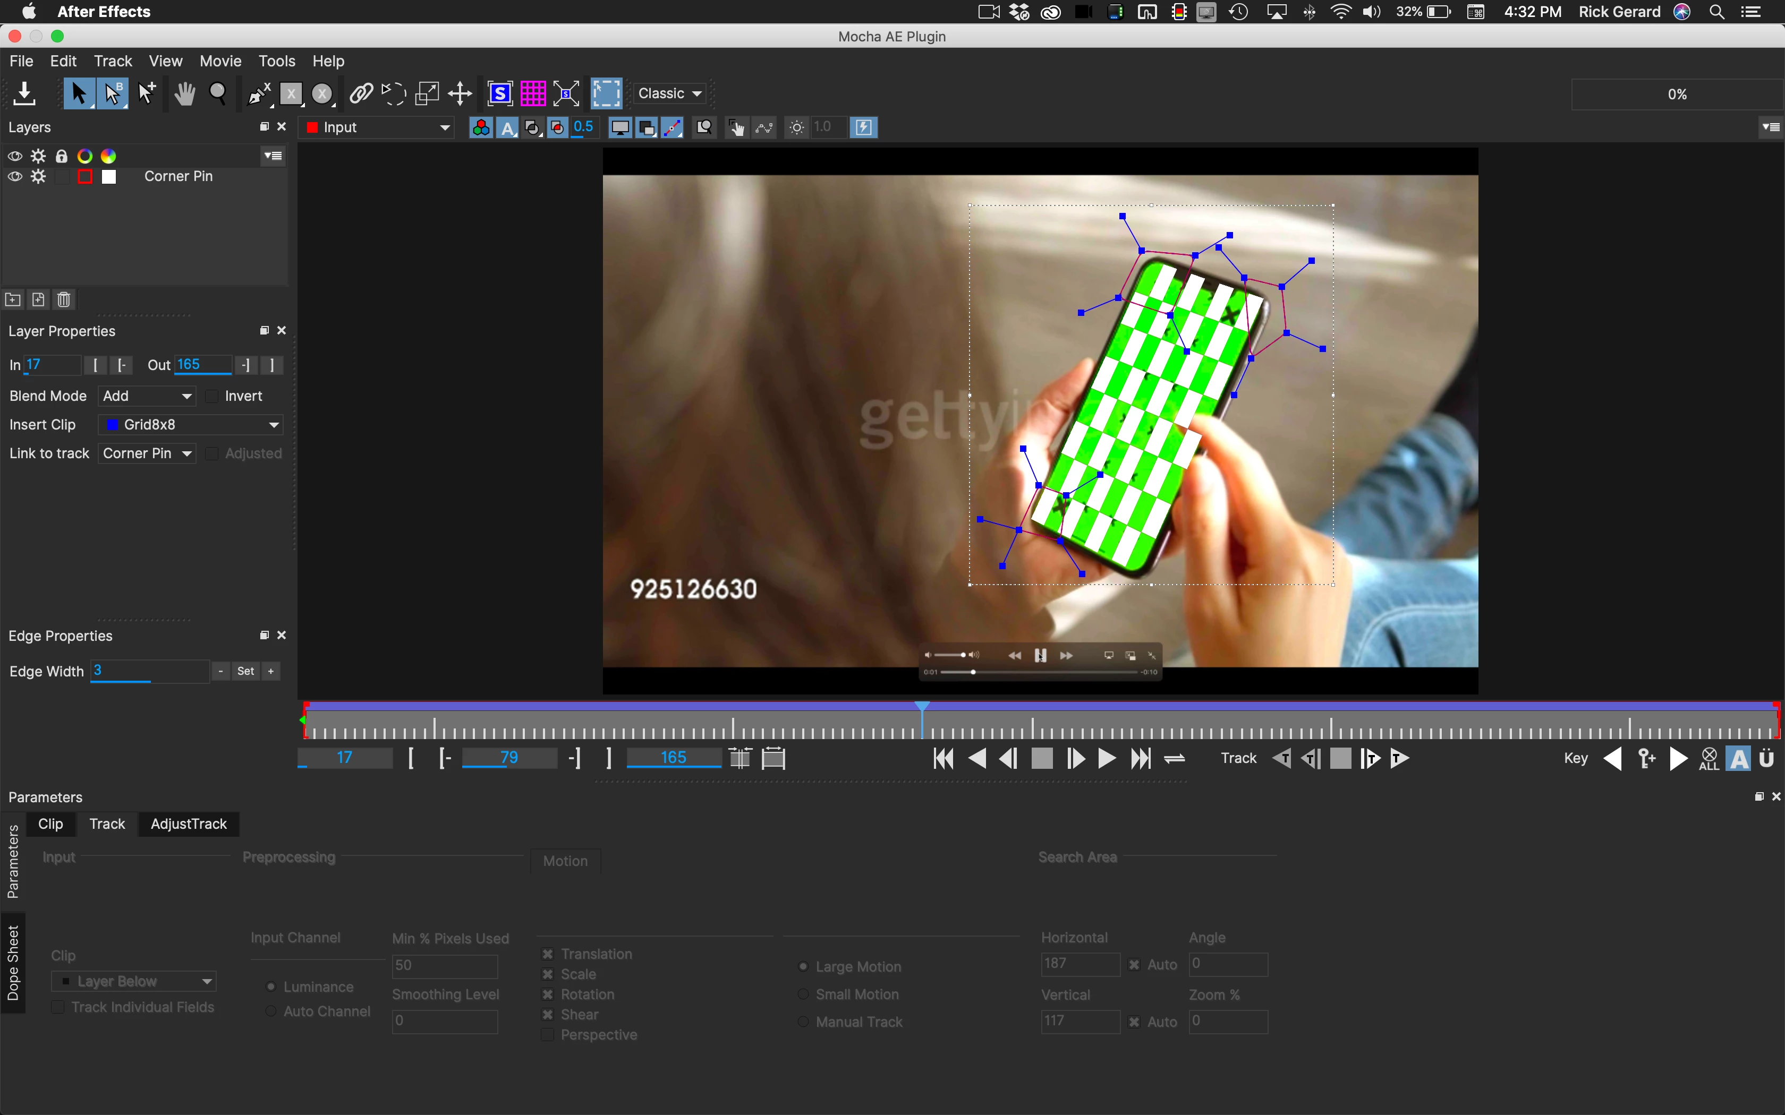1785x1115 pixels.
Task: Click the Edge Width Set button
Action: [245, 671]
